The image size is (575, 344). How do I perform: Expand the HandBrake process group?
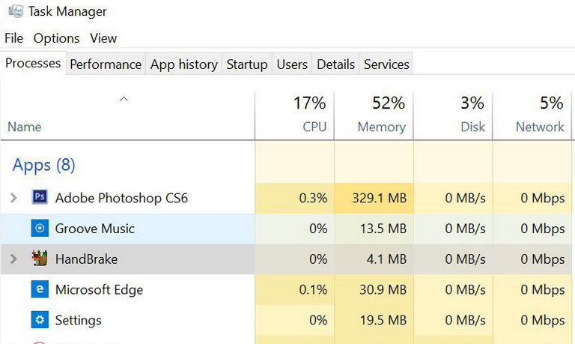pyautogui.click(x=13, y=259)
